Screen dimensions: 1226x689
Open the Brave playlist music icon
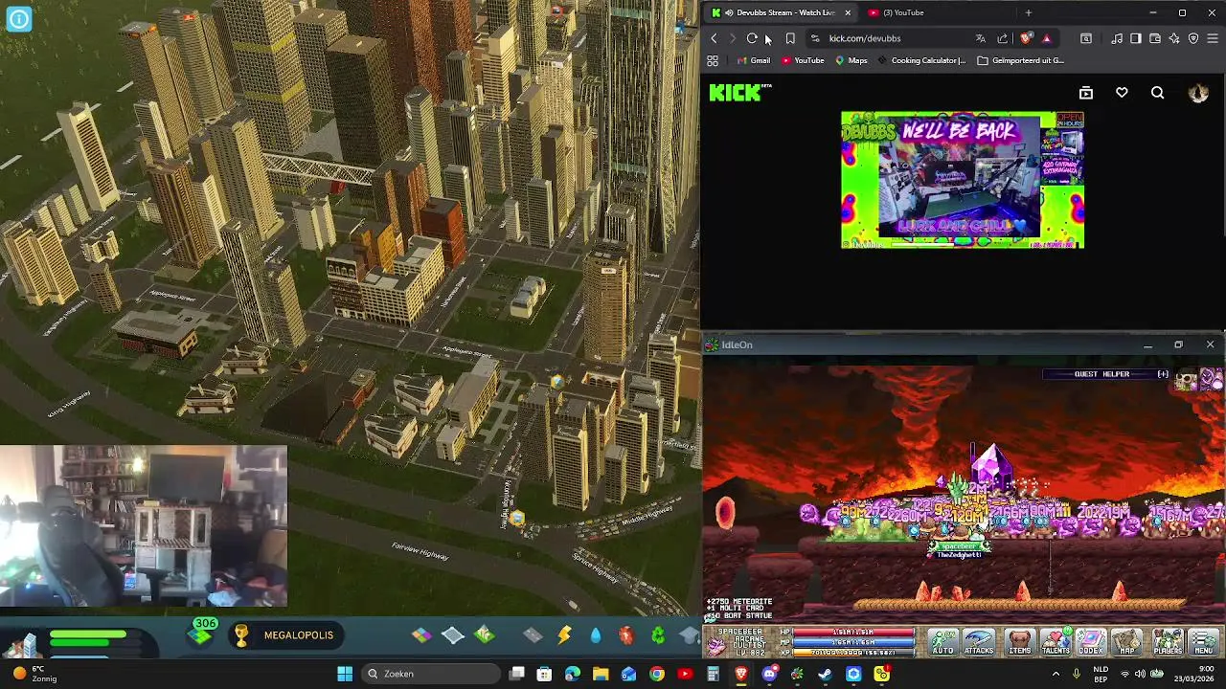1117,38
